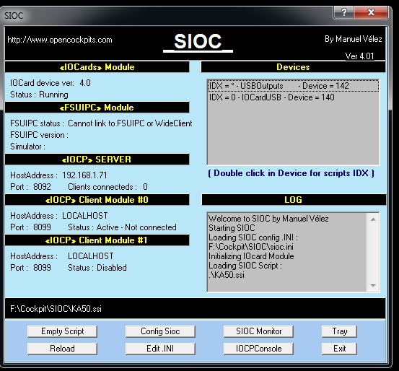The width and height of the screenshot is (399, 371).
Task: Select USBOutputs Device = 142 entry
Action: (293, 86)
